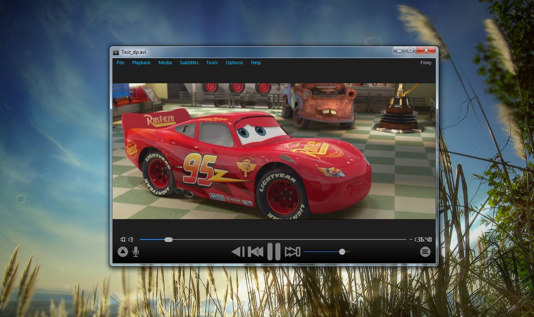Open the Subtitles menu
This screenshot has width=534, height=317.
click(189, 63)
